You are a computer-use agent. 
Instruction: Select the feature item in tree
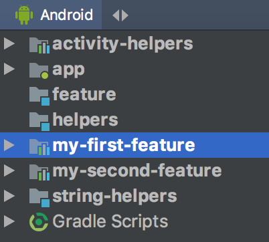click(84, 94)
